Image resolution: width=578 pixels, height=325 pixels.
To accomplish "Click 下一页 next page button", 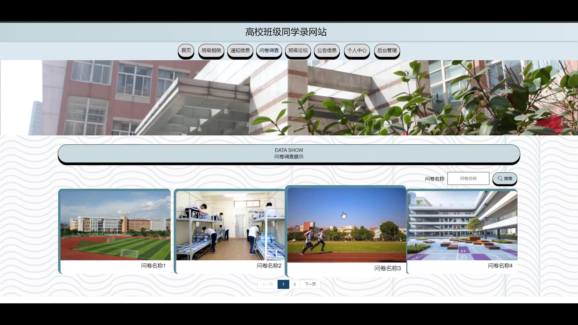I will pyautogui.click(x=310, y=284).
